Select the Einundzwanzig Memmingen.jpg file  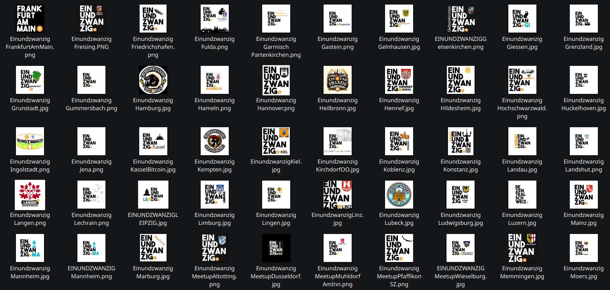[x=522, y=248]
